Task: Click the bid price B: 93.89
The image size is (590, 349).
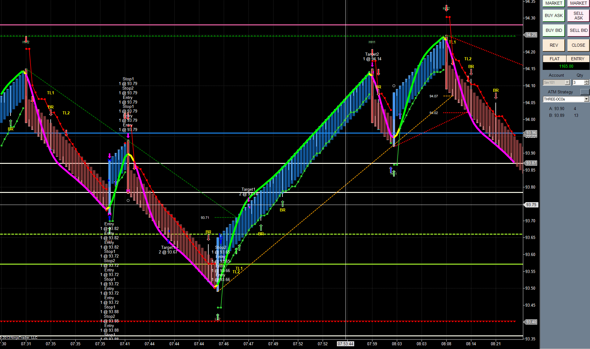Action: pos(557,115)
